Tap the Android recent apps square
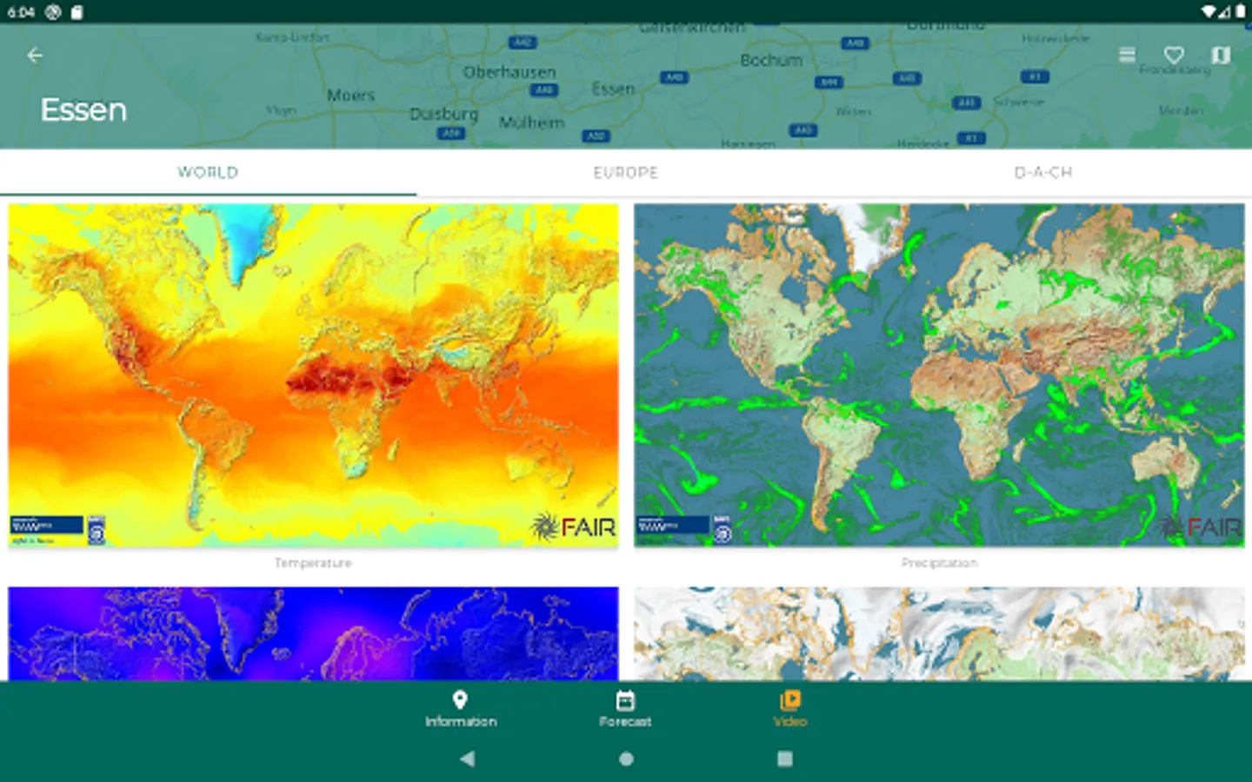1252x782 pixels. (x=784, y=759)
